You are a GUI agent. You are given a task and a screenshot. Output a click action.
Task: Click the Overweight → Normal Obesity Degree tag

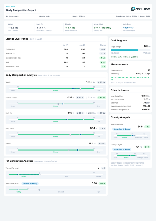coord(122,149)
